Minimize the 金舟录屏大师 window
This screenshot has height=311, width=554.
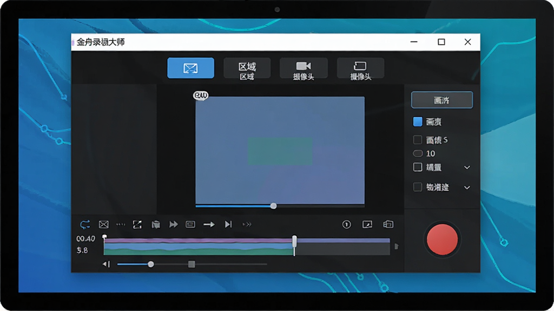pyautogui.click(x=414, y=42)
